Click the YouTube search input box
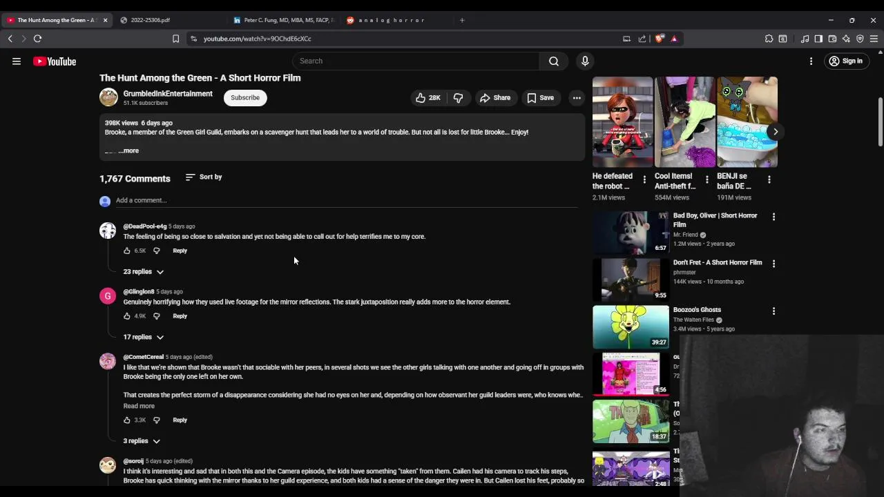Viewport: 884px width, 497px height. click(x=416, y=61)
